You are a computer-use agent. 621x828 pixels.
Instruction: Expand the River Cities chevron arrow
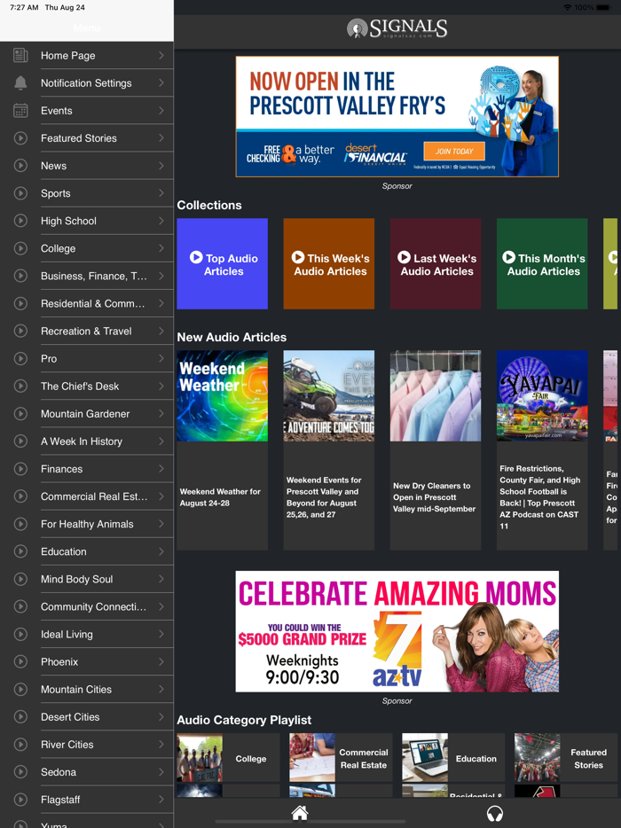click(161, 744)
